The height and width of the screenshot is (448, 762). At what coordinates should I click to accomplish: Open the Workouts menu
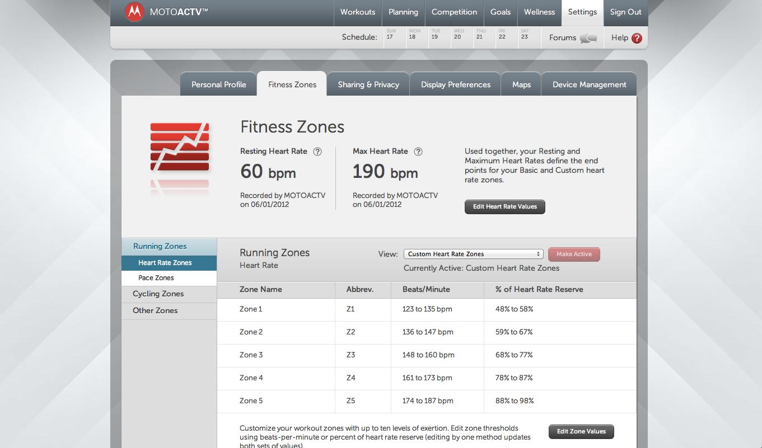point(357,12)
